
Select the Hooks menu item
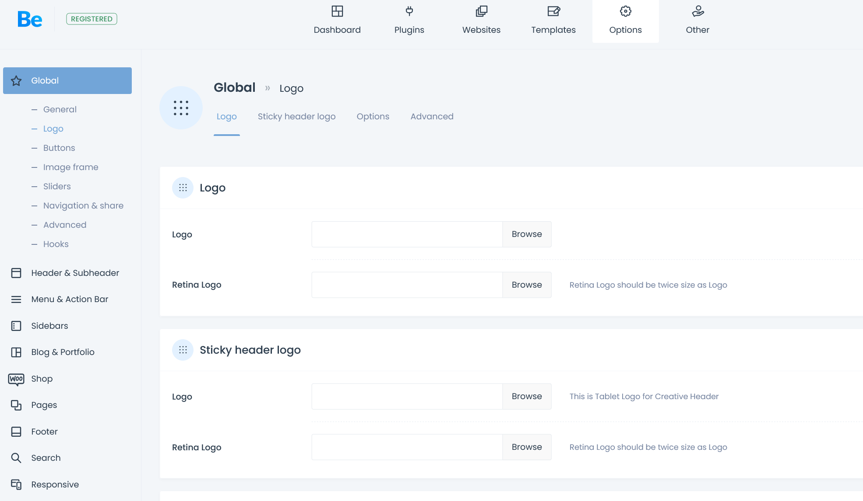coord(56,244)
